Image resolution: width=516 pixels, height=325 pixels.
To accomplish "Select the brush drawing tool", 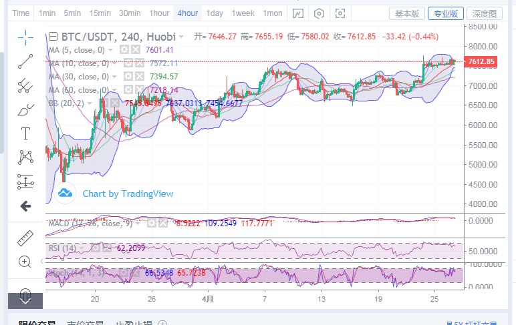I will tap(25, 109).
